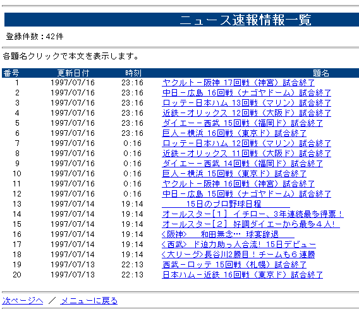
Task: Open the 巨人－横浜 16回戦 article link
Action: 234,133
